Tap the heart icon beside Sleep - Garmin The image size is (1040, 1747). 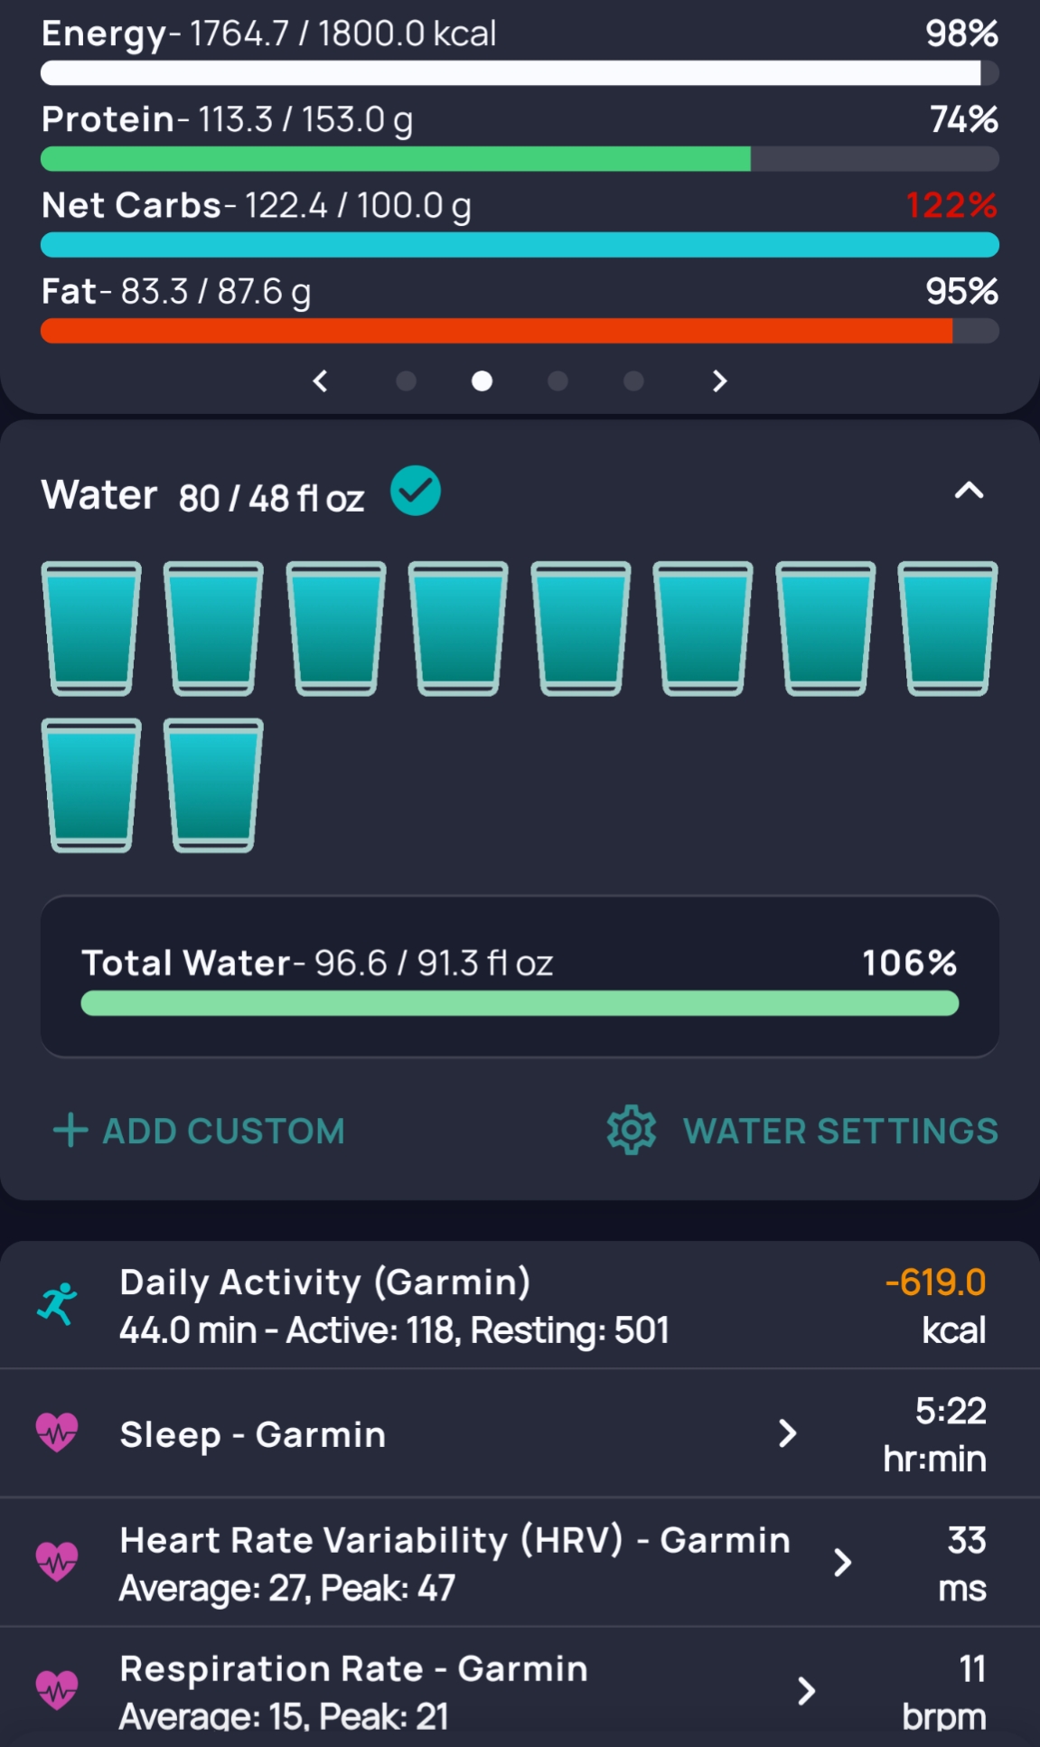(57, 1432)
